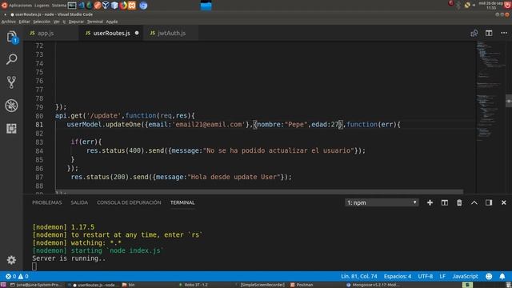Open the Aplicaciones system menu
The image size is (512, 288).
[x=20, y=6]
